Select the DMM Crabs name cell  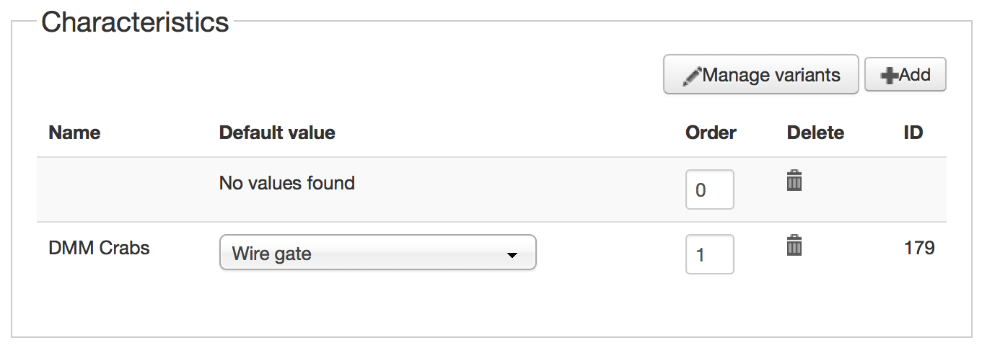[99, 249]
